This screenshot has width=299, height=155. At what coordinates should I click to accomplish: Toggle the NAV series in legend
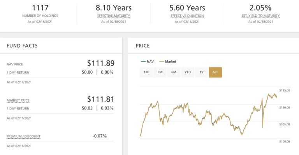pos(150,62)
